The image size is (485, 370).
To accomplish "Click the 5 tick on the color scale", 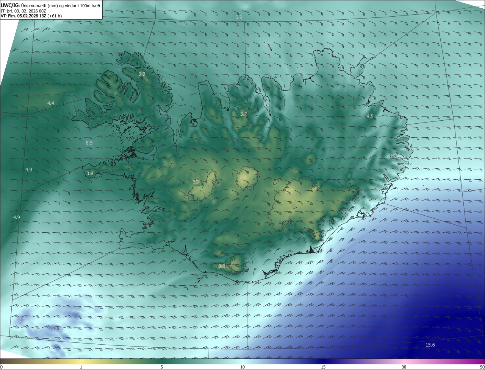I will pos(162,367).
